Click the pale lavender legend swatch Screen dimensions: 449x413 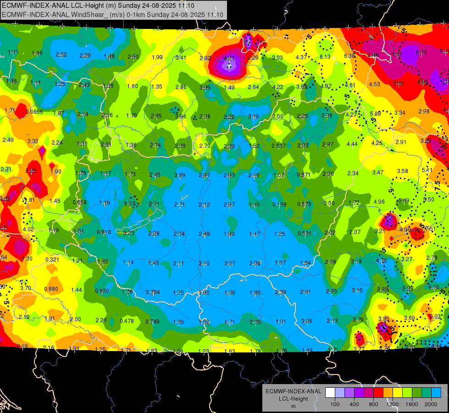(339, 392)
